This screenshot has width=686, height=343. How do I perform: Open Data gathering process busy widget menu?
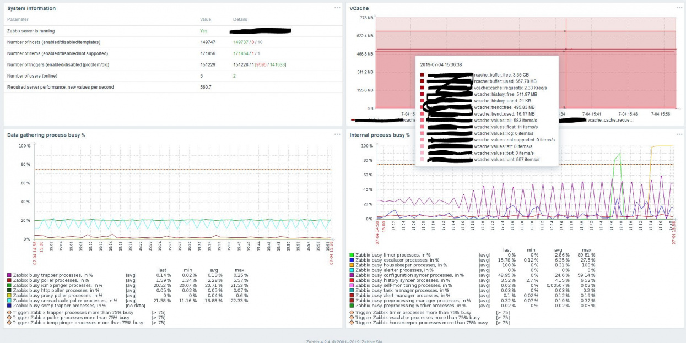(x=337, y=134)
